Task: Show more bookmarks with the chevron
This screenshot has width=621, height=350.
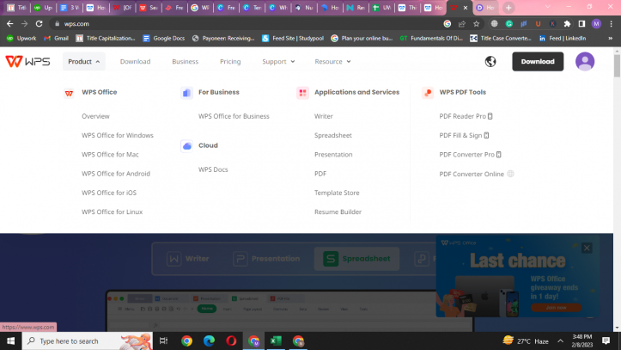Action: [611, 39]
